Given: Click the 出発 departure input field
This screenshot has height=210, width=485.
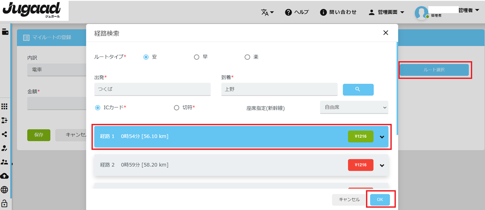Looking at the screenshot, I should pyautogui.click(x=152, y=89).
